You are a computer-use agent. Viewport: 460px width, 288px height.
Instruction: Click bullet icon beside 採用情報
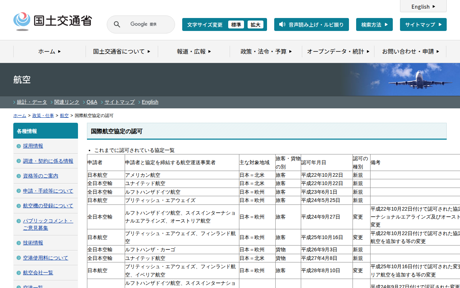click(19, 146)
